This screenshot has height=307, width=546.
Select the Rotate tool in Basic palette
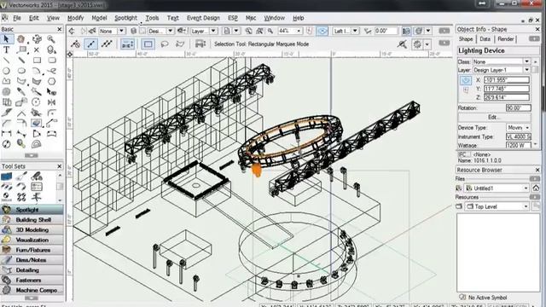tap(36, 102)
